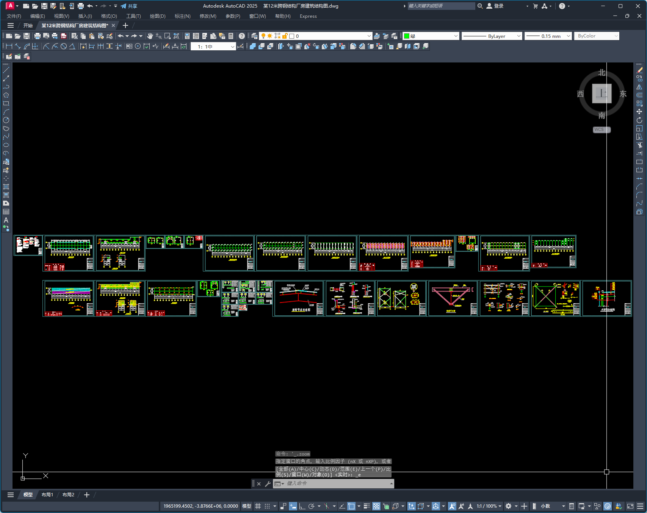Click the Zoom Window icon
Image resolution: width=647 pixels, height=513 pixels.
point(168,36)
